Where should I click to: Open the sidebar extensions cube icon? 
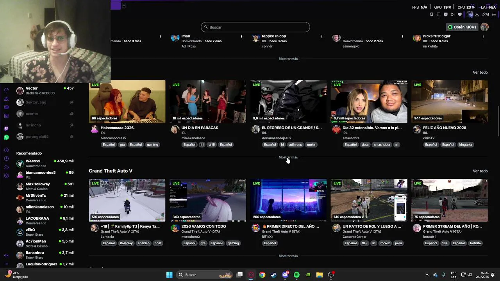6,167
